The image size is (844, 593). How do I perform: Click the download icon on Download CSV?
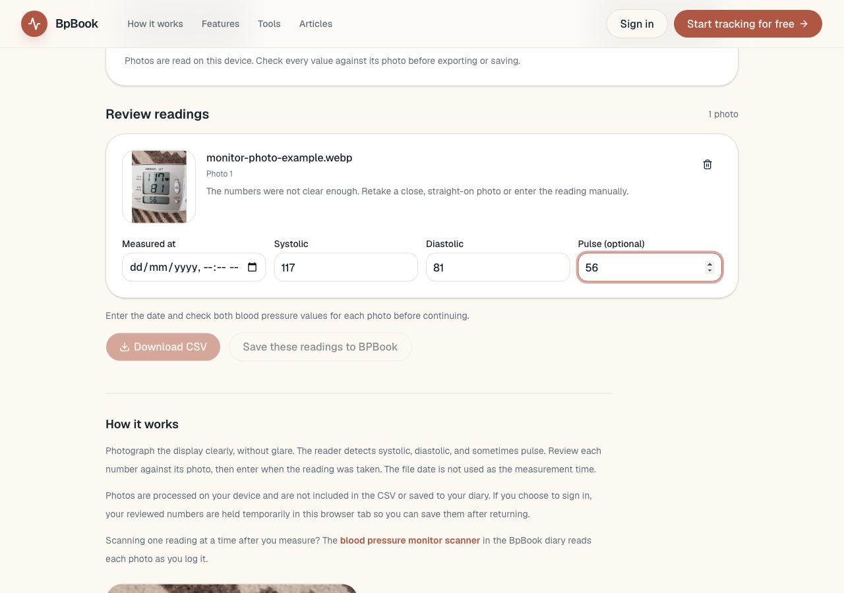(125, 347)
